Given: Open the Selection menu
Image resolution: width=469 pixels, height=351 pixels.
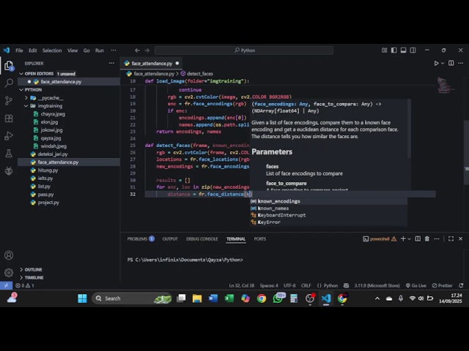Looking at the screenshot, I should pyautogui.click(x=52, y=50).
